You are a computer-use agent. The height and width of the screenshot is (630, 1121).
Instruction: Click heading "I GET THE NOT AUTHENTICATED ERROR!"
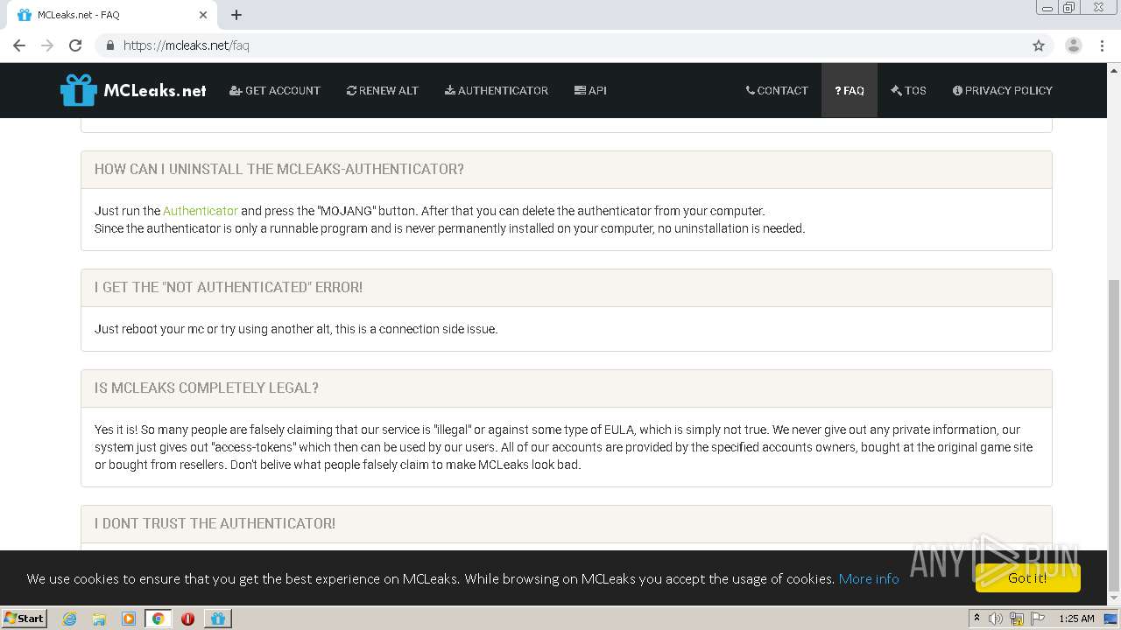[x=229, y=287]
